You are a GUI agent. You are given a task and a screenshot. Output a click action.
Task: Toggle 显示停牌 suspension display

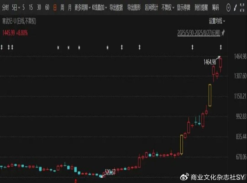tap(183, 7)
